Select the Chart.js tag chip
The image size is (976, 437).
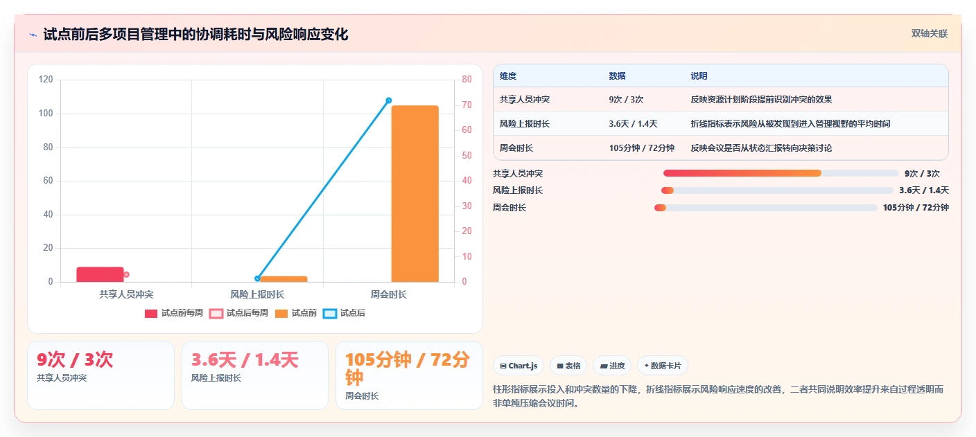(x=518, y=366)
